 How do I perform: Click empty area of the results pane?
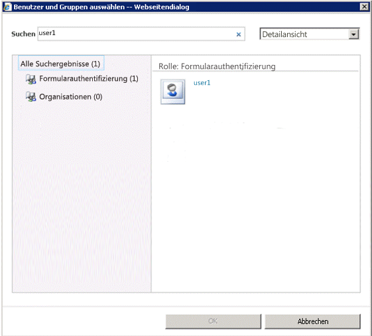point(256,201)
